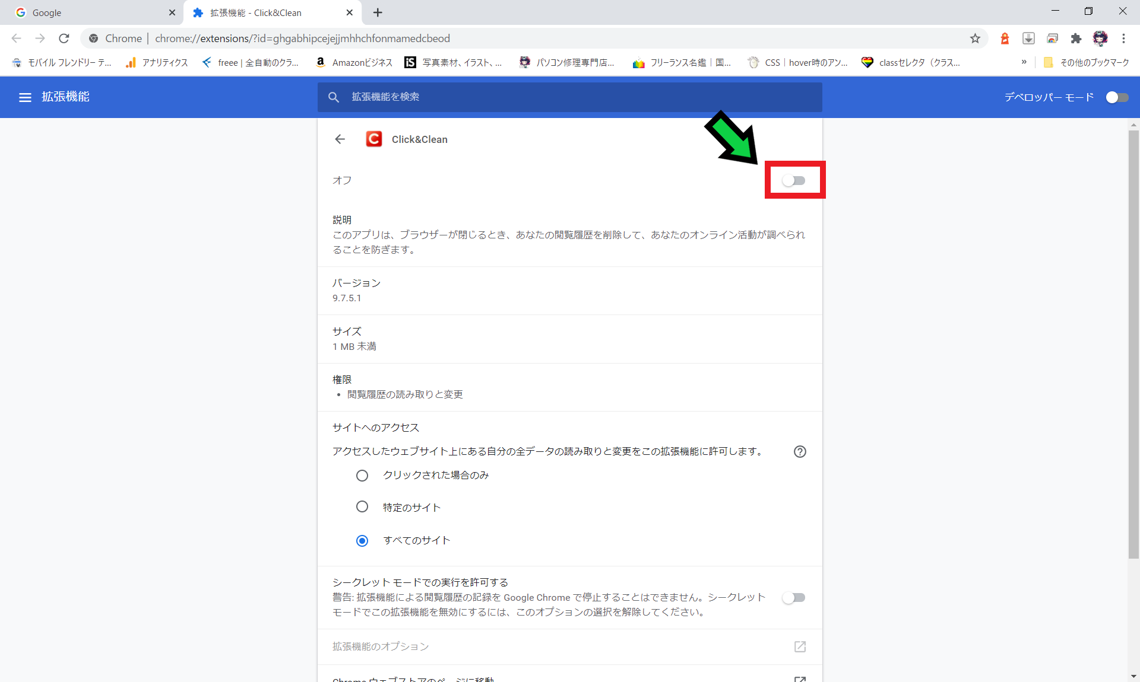Click the orange extension icon in toolbar
This screenshot has height=682, width=1140.
pos(1005,39)
